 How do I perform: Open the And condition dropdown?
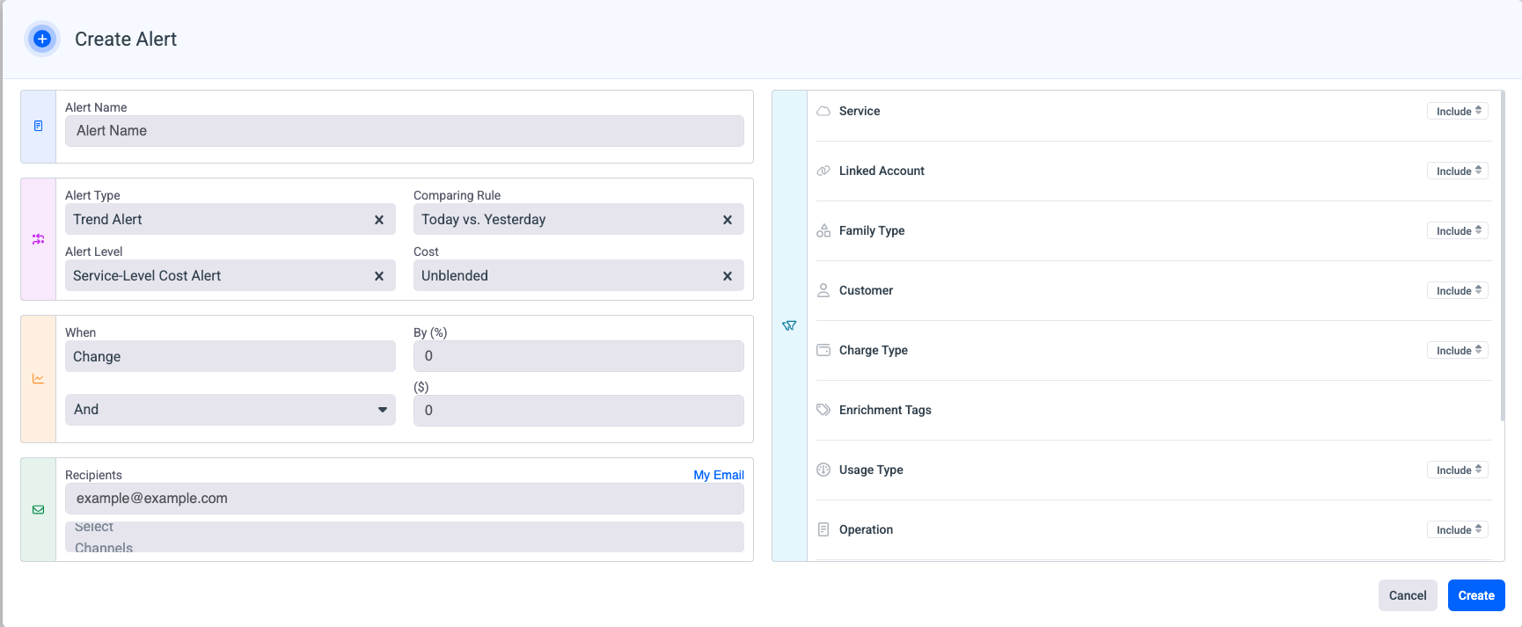230,410
